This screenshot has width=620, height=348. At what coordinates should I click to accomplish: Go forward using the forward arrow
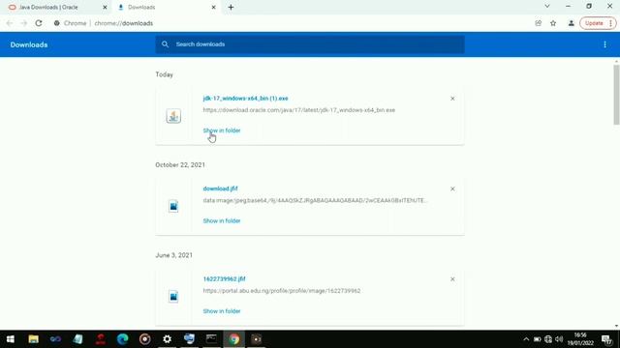tap(23, 23)
